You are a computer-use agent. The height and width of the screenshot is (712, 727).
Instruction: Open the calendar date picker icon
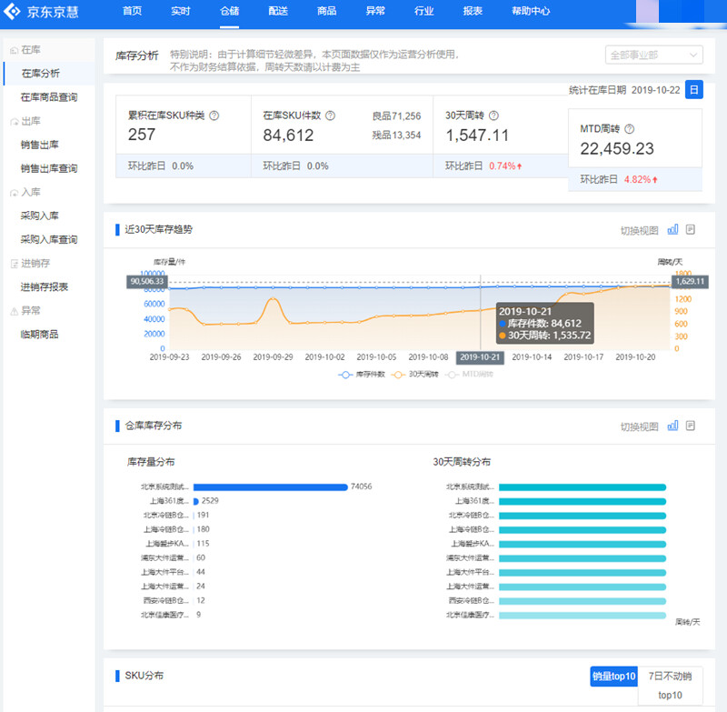(693, 89)
